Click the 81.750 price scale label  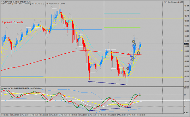(x=187, y=31)
